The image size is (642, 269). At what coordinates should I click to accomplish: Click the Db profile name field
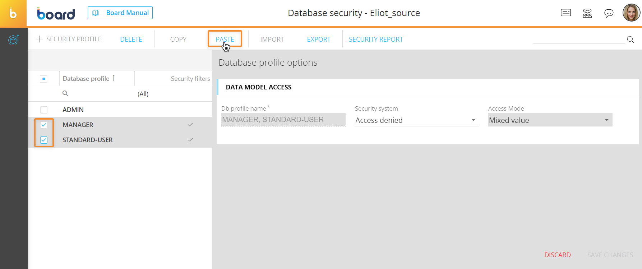[283, 120]
